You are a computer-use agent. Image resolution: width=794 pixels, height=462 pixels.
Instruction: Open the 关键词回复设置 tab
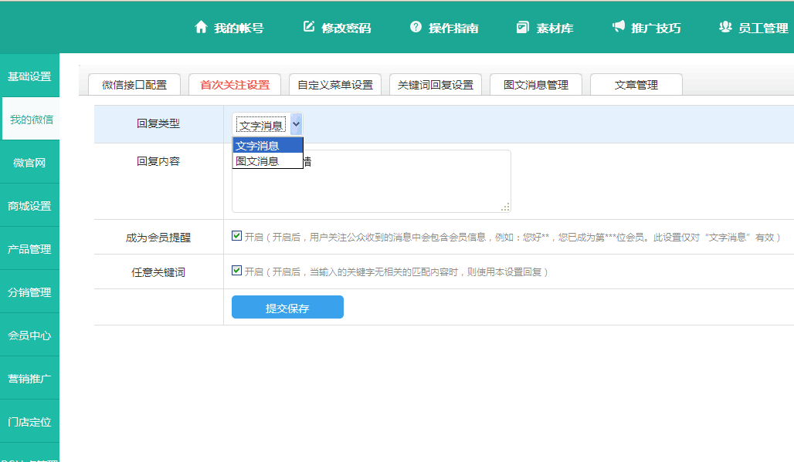436,85
